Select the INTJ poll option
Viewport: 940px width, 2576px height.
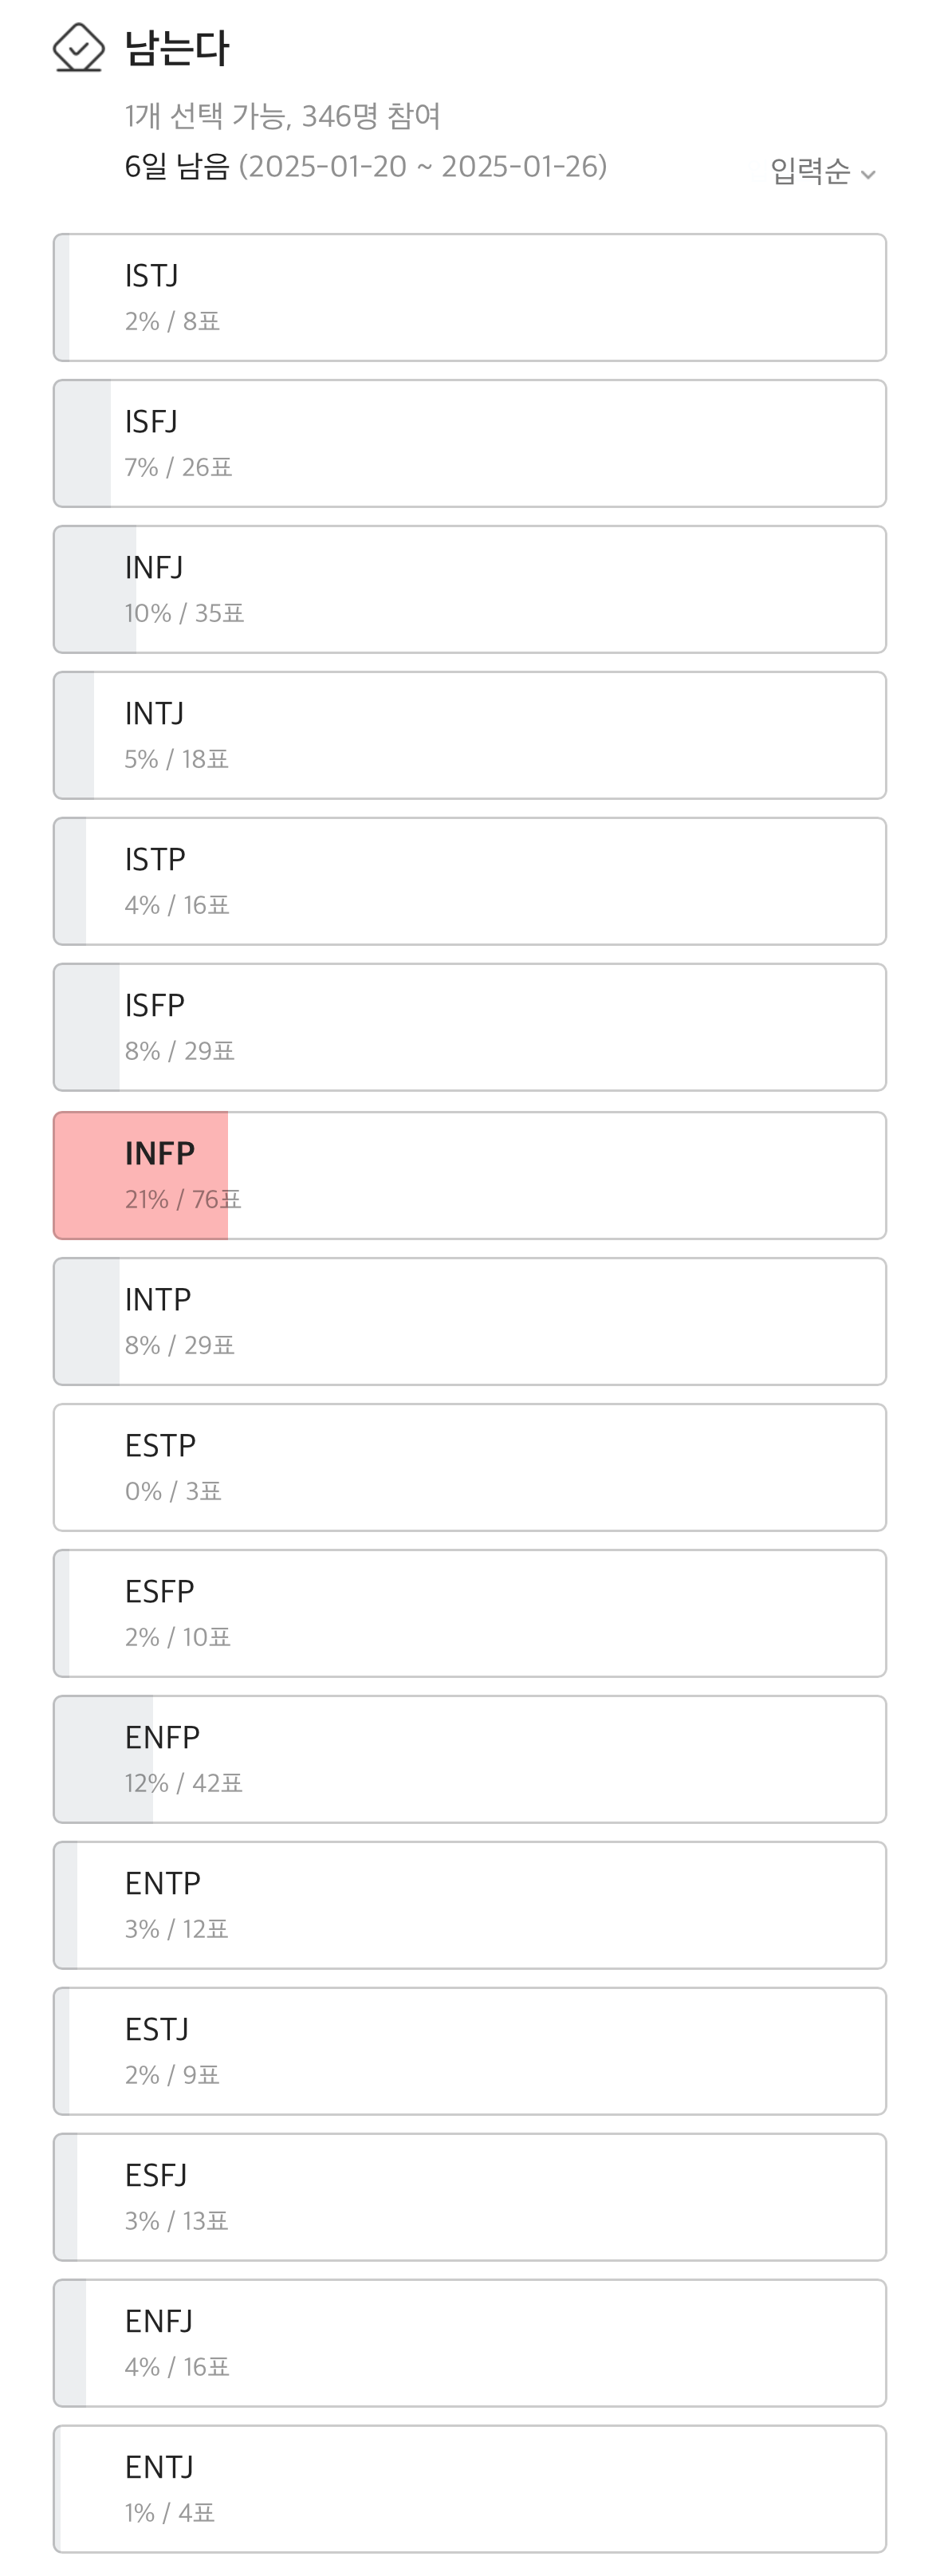click(470, 735)
